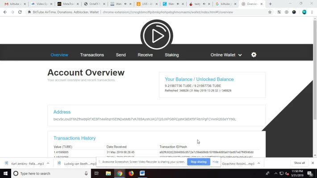Viewport: 317px width, 178px height.
Task: Close the downloads bar
Action: [313, 163]
